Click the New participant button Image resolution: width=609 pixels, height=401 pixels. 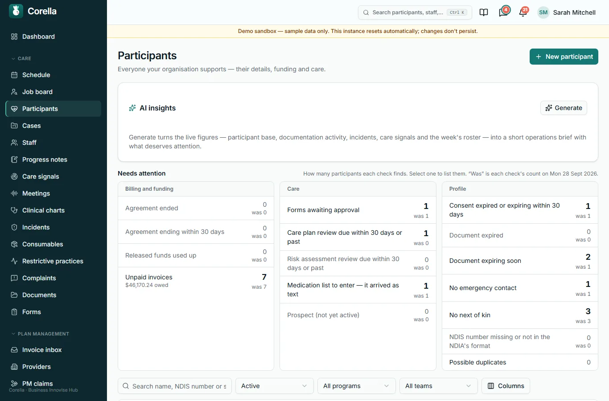pos(564,57)
